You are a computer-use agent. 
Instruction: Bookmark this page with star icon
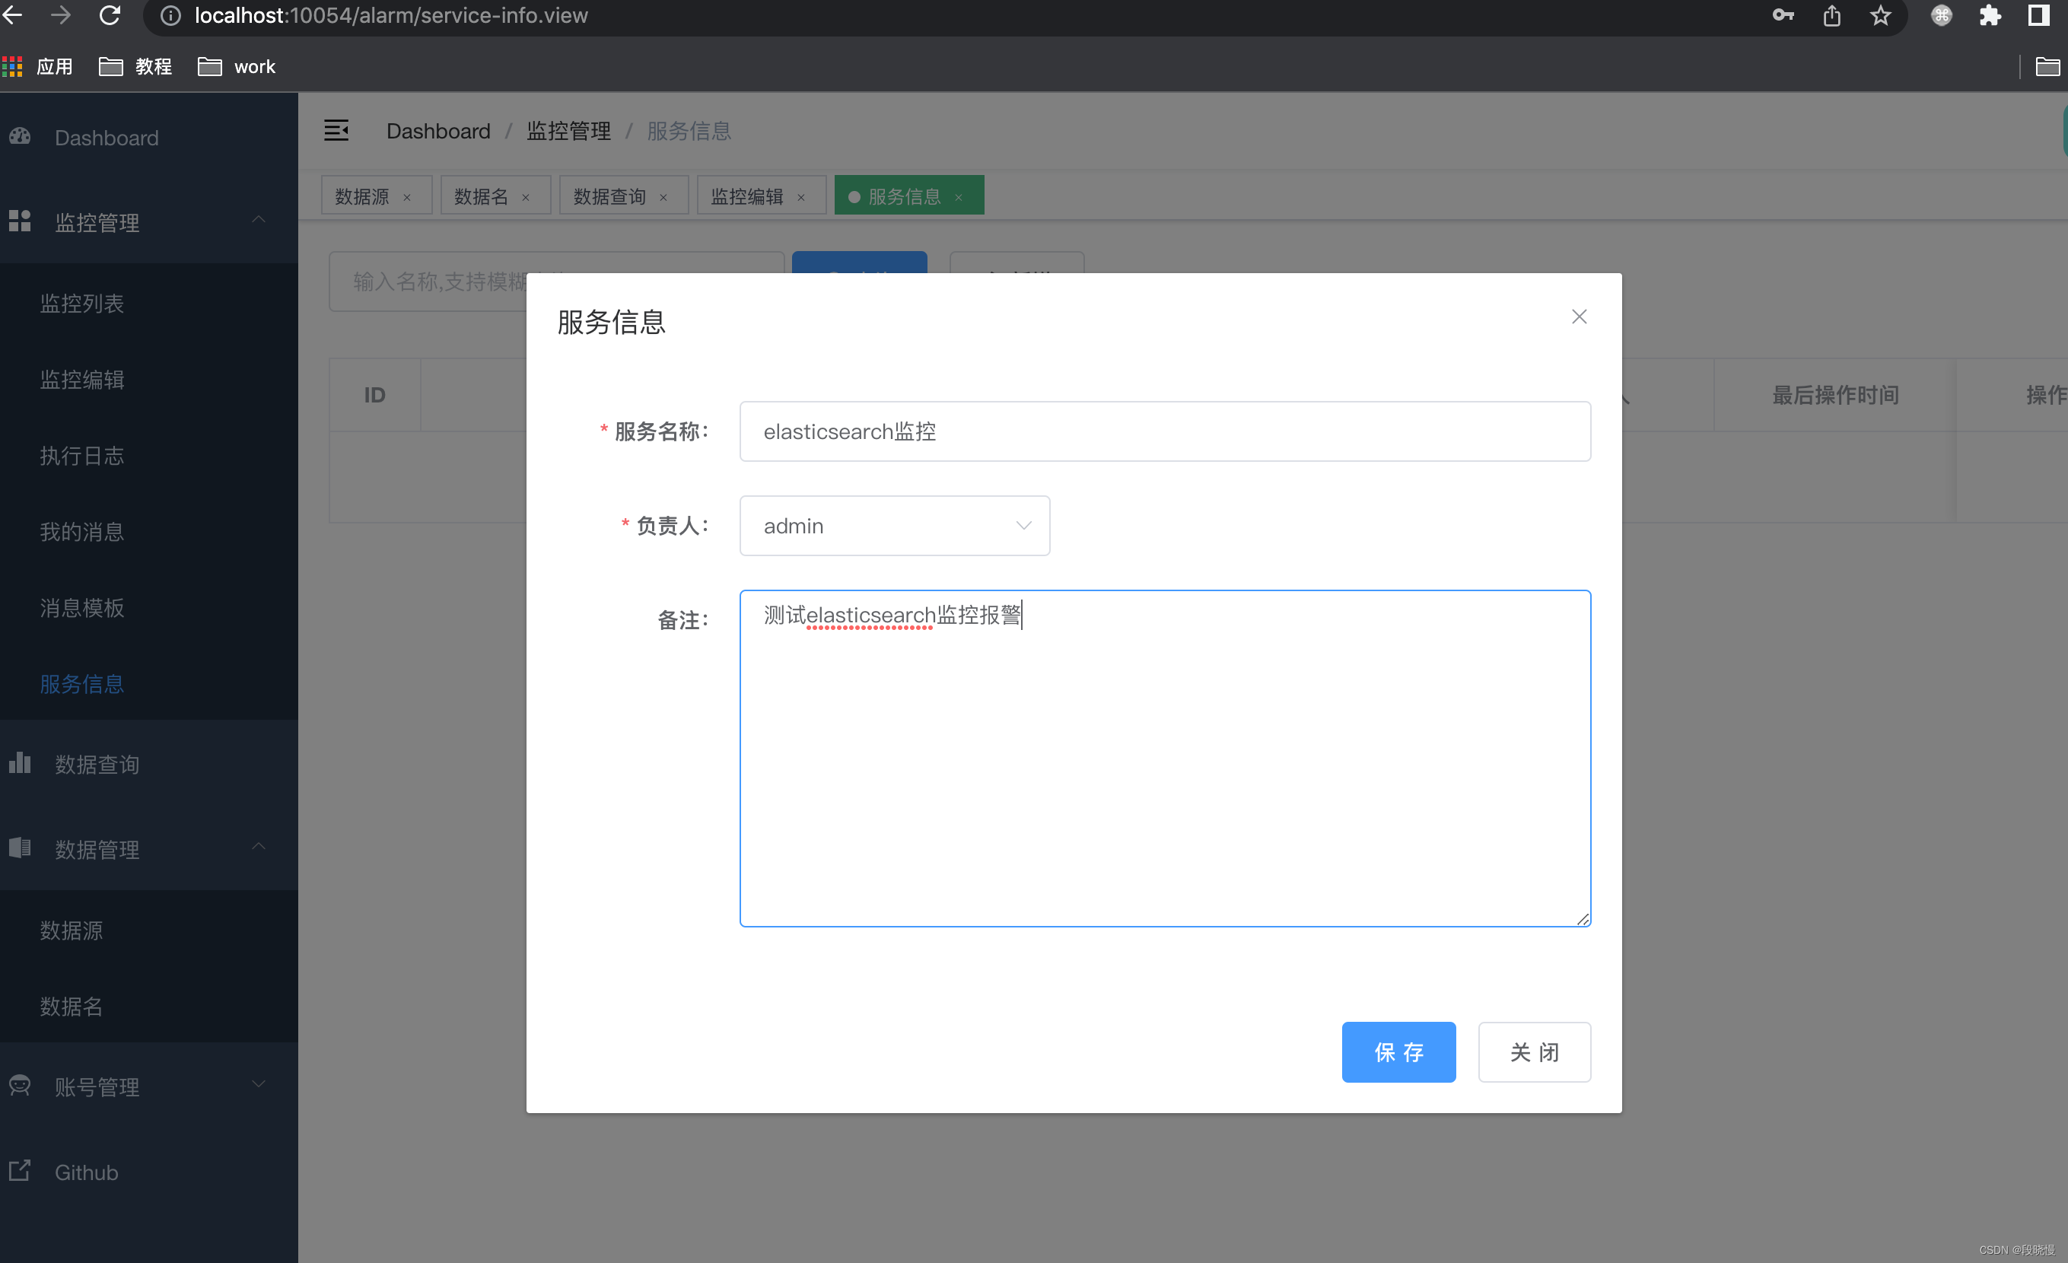click(1881, 15)
